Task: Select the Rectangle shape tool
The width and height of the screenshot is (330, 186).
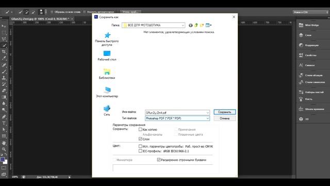Action: click(4, 136)
